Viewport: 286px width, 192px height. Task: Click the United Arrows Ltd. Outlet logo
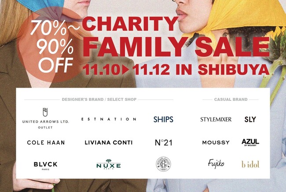[x=45, y=118]
